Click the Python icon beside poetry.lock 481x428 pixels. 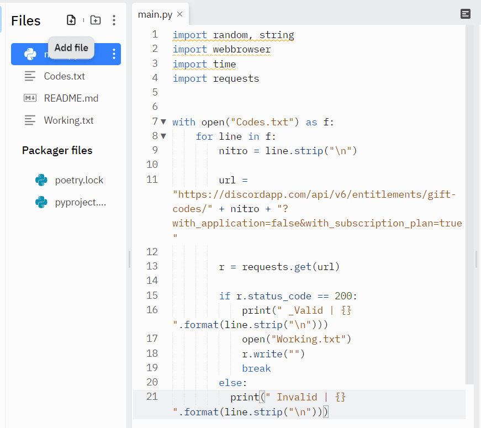(x=41, y=180)
